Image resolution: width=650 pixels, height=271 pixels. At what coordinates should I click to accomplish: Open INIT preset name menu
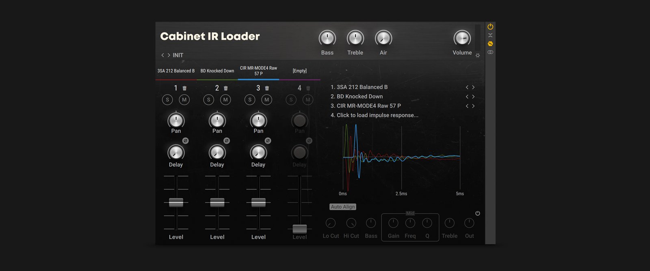pos(178,55)
